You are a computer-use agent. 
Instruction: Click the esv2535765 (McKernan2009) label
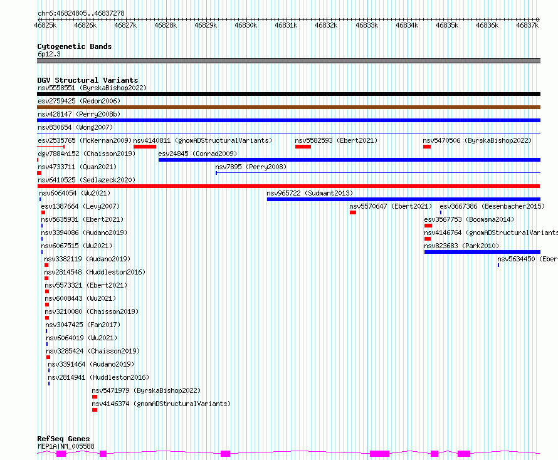[85, 140]
